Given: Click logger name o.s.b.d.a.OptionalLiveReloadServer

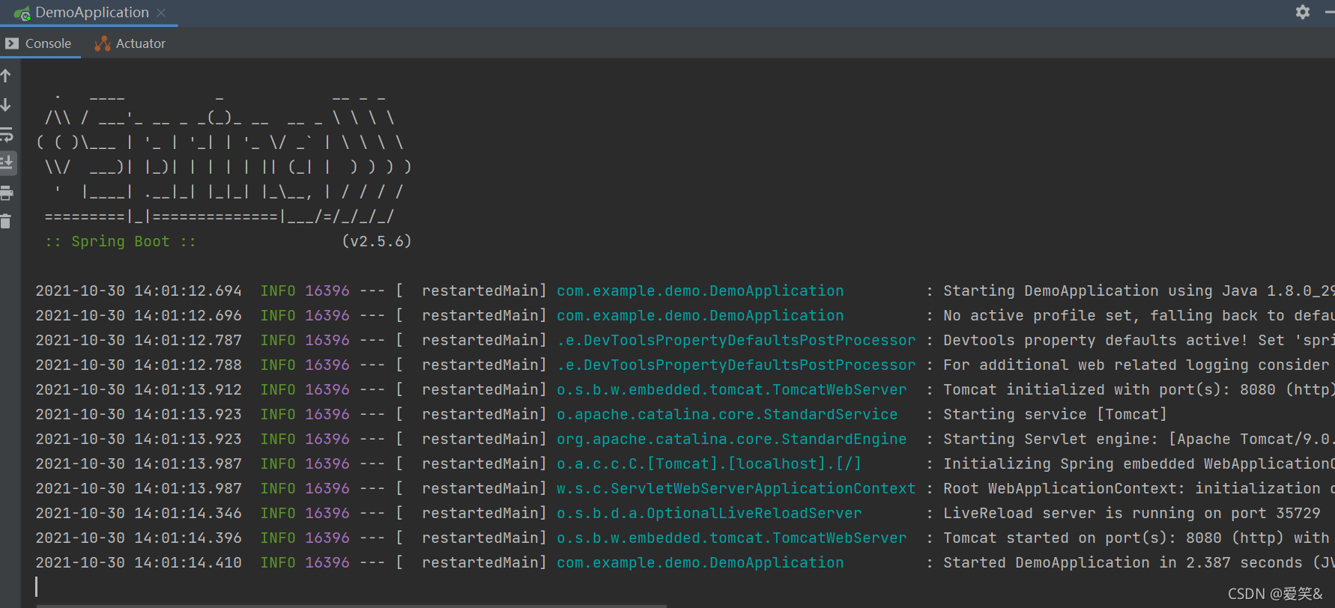Looking at the screenshot, I should tap(709, 513).
